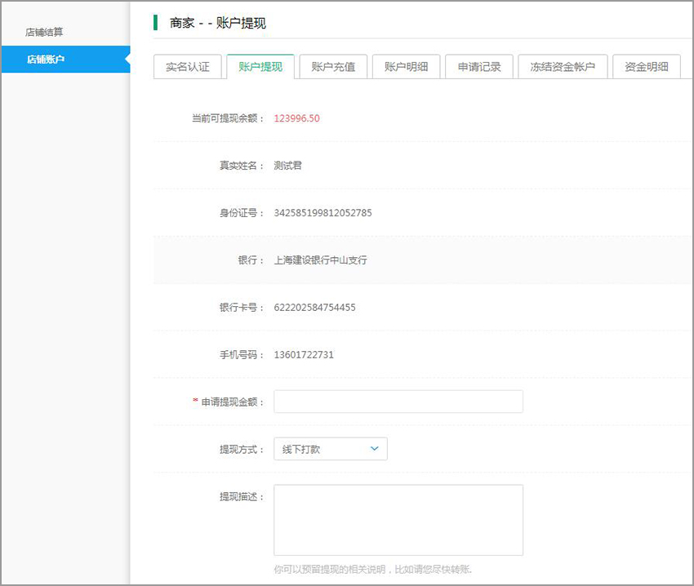This screenshot has height=586, width=694.
Task: Click the real name value 测试君
Action: point(287,166)
